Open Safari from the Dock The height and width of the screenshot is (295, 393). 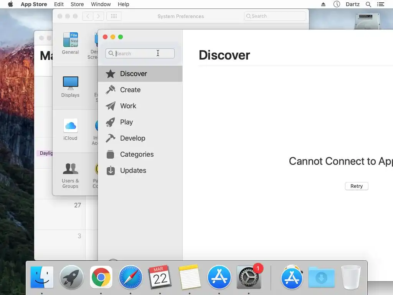tap(130, 277)
